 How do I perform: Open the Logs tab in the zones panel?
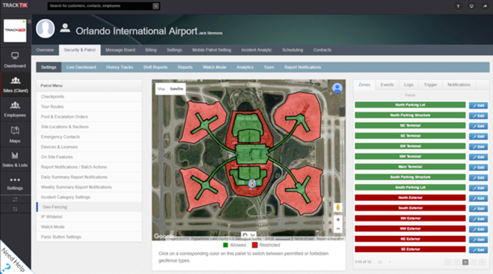click(x=409, y=85)
